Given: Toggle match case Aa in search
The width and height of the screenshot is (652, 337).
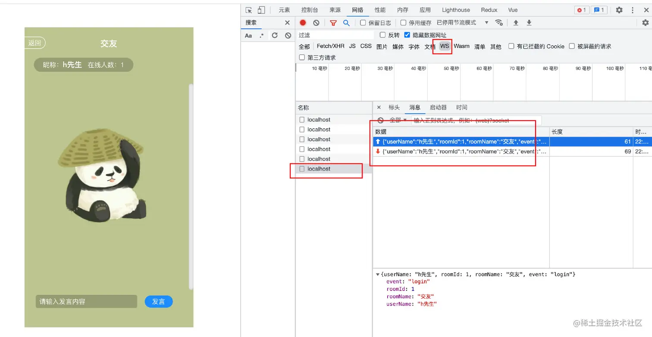Looking at the screenshot, I should click(248, 36).
